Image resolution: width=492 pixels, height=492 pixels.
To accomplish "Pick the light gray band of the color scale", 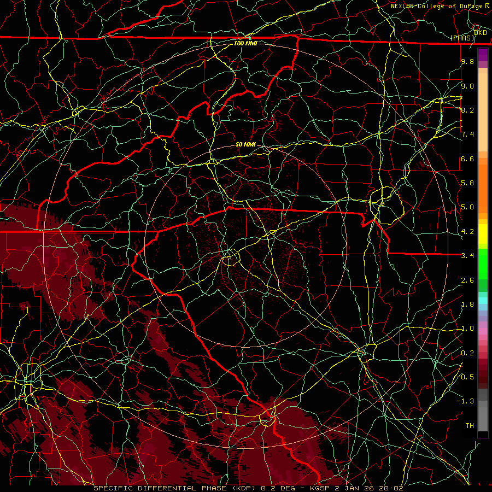I will coord(483,419).
